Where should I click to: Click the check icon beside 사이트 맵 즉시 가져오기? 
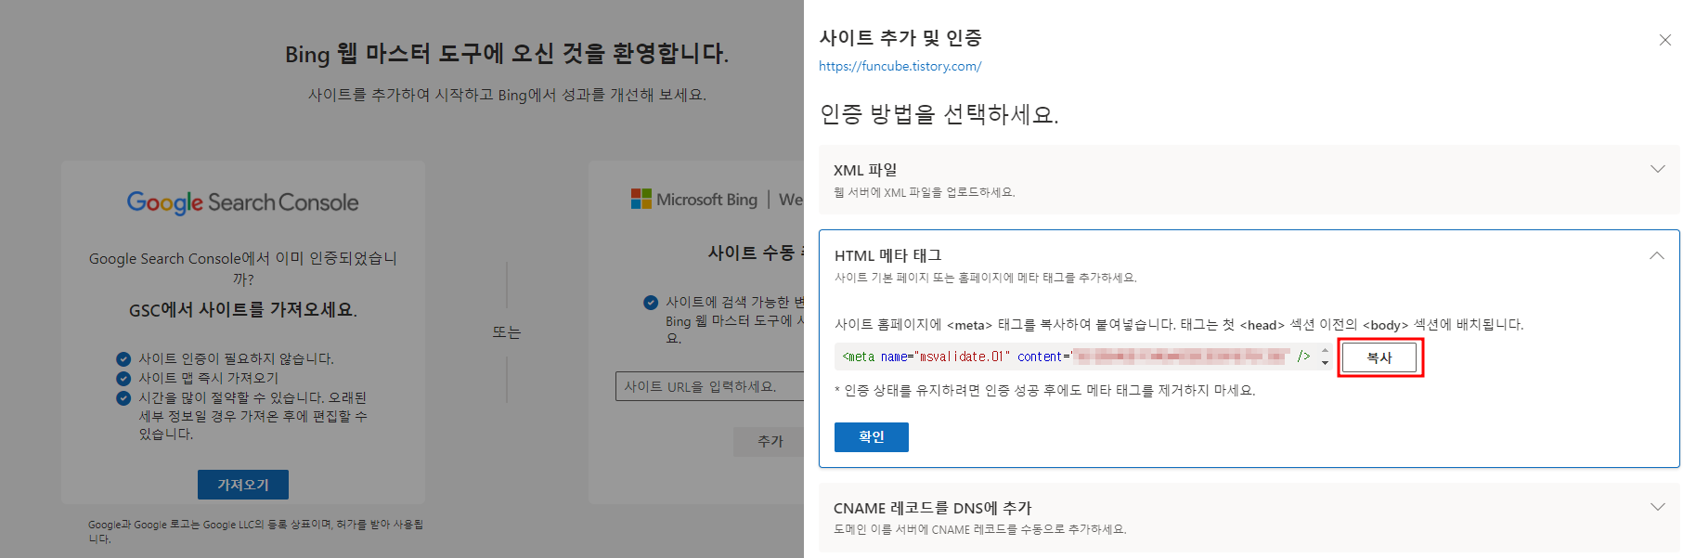123,378
